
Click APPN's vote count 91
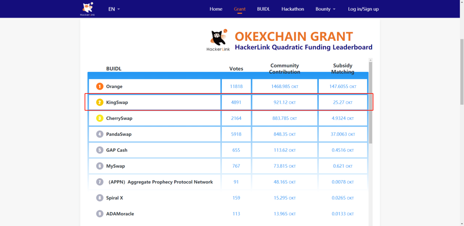pyautogui.click(x=236, y=182)
